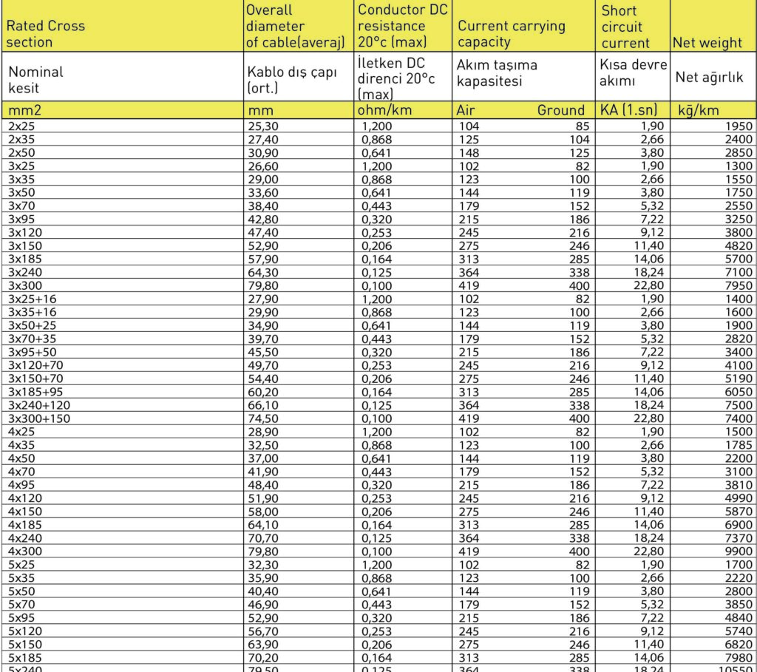Select the net weight value 7100
The image size is (757, 672).
739,272
